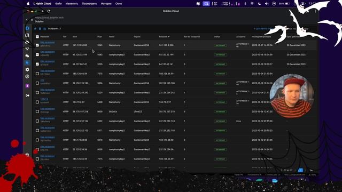Open the Apple menu
The height and width of the screenshot is (192, 342).
[x=28, y=4]
